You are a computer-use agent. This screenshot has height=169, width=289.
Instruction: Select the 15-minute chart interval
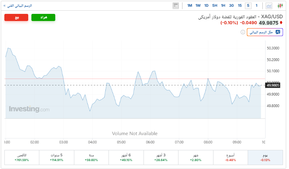(x=240, y=6)
